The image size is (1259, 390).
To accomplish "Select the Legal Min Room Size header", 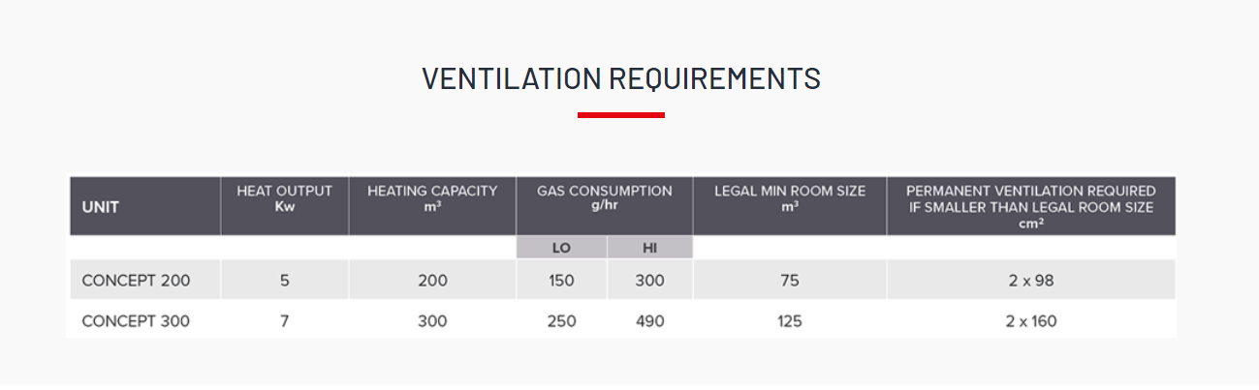I will click(x=789, y=198).
